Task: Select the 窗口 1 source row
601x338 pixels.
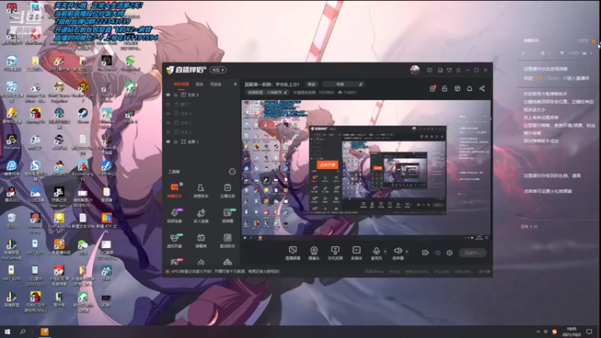Action: 201,104
